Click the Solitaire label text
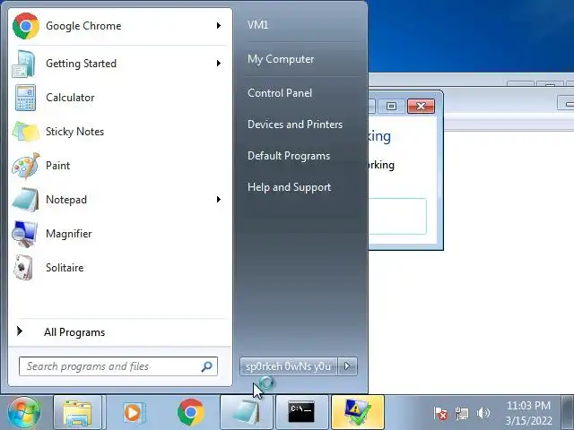Screen dimensions: 574x430 (x=65, y=268)
